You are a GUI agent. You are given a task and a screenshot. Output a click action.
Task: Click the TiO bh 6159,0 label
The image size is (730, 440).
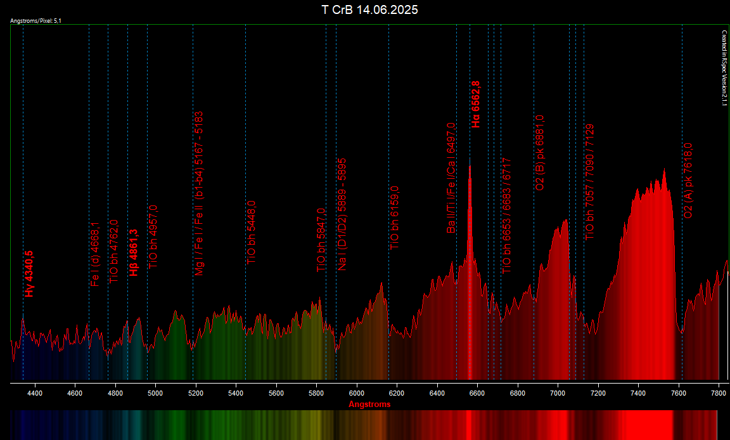tap(394, 217)
